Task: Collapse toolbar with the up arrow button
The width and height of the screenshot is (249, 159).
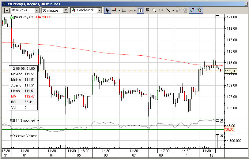Action: pos(7,10)
